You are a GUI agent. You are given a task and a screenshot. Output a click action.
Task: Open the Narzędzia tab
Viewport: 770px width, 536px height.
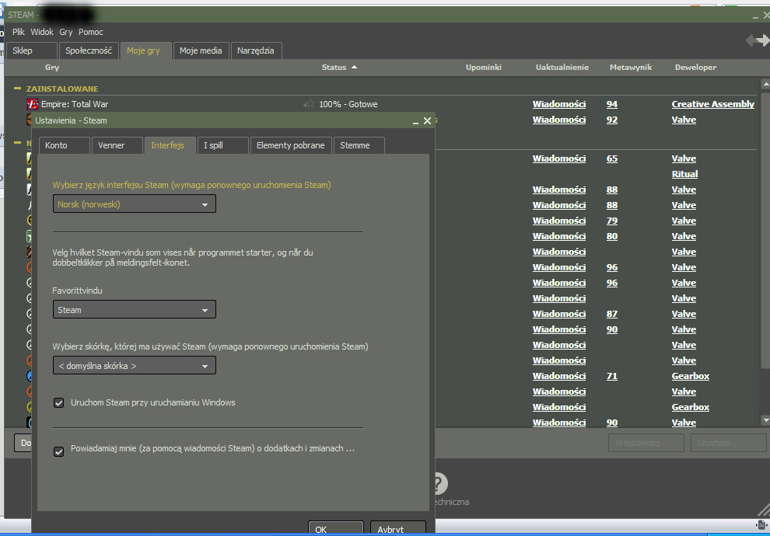click(x=256, y=50)
